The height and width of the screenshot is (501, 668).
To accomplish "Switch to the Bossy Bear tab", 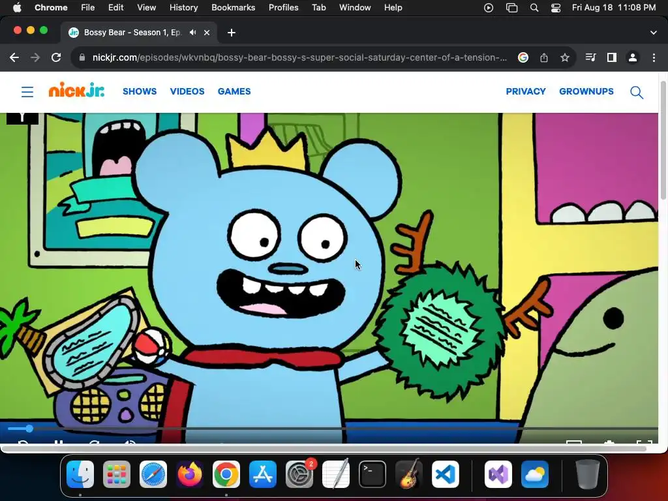I will click(x=132, y=33).
